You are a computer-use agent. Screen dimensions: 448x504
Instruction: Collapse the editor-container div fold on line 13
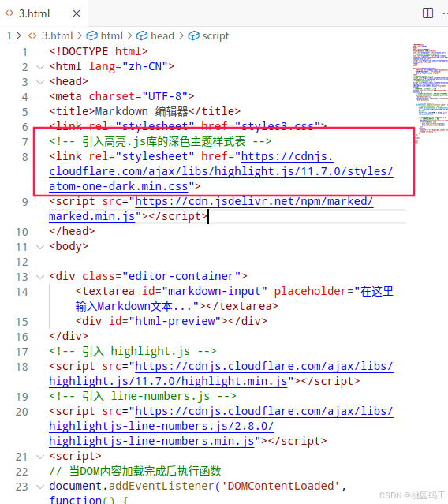click(x=40, y=277)
